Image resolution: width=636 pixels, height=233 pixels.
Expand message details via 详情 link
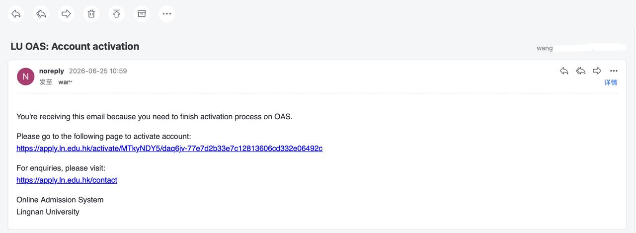(611, 82)
